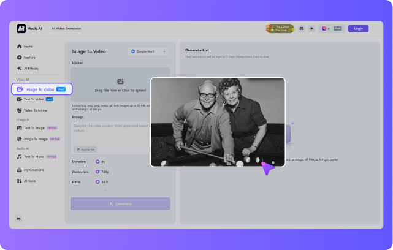Open AI Tools in sidebar
393x250 pixels.
point(26,181)
